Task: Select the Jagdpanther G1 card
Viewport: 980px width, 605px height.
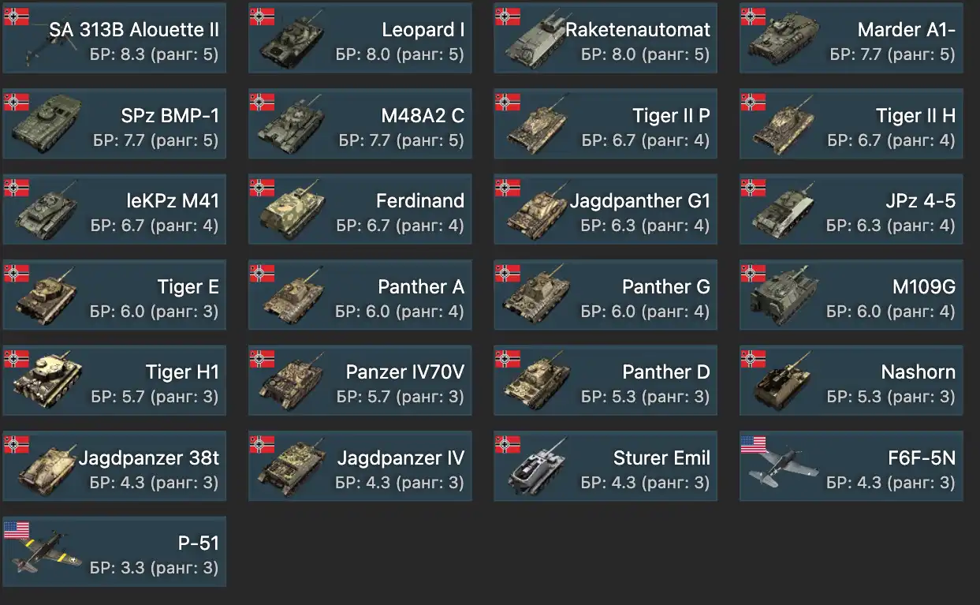Action: (x=606, y=210)
